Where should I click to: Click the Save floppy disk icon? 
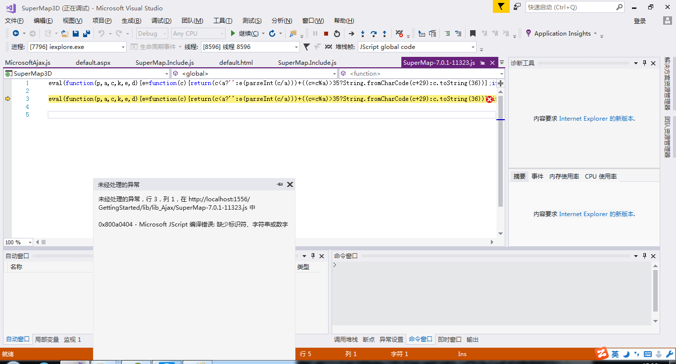click(x=76, y=34)
